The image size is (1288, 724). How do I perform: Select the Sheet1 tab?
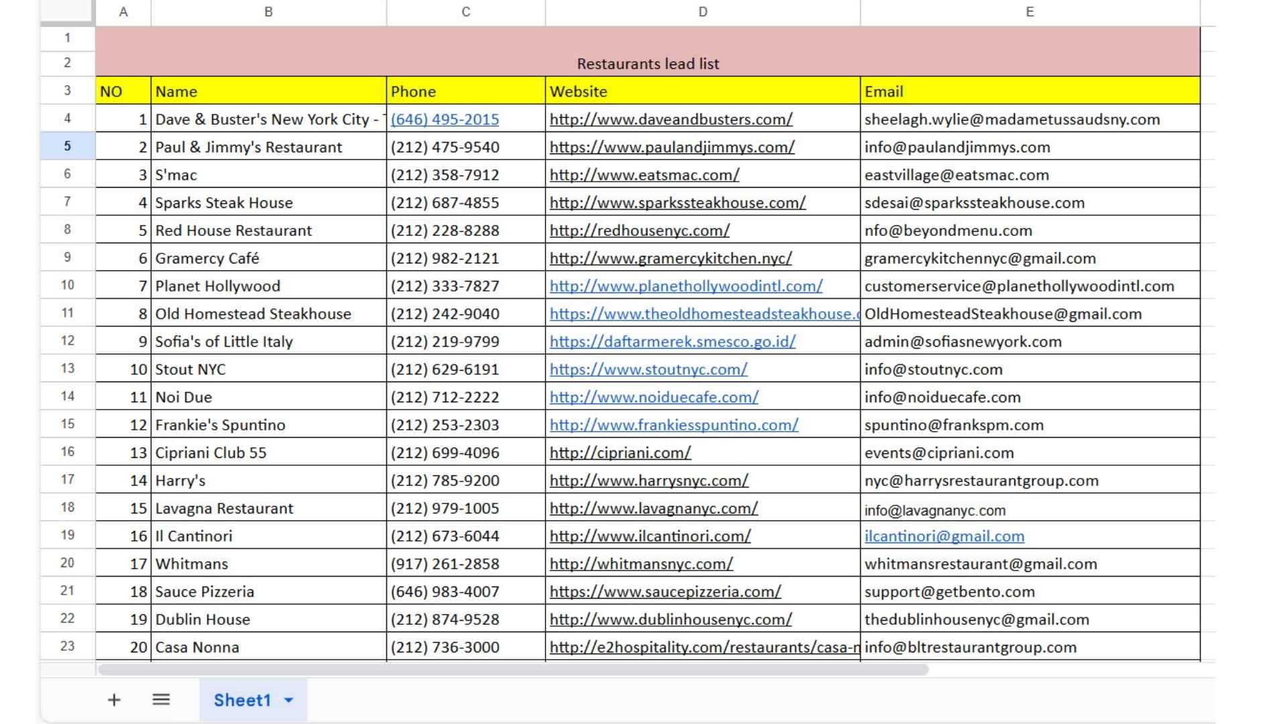tap(241, 700)
